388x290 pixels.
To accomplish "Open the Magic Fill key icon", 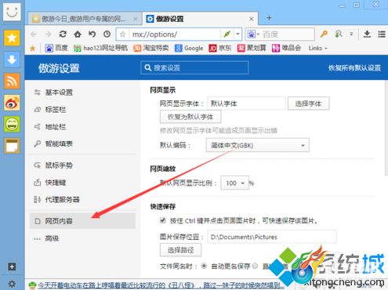I will [x=324, y=34].
